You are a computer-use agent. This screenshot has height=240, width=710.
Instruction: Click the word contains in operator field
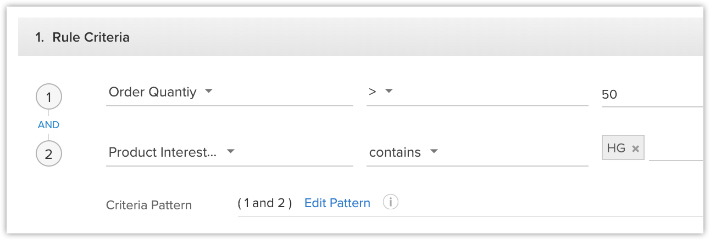395,152
